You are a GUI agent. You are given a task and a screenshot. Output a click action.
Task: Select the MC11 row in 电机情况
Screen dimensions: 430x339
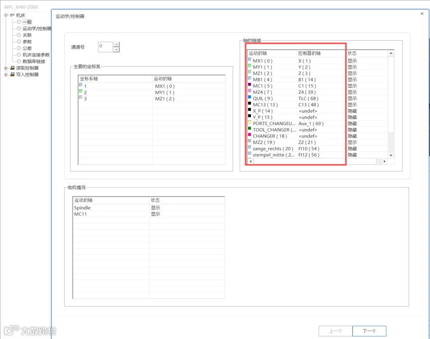click(149, 214)
